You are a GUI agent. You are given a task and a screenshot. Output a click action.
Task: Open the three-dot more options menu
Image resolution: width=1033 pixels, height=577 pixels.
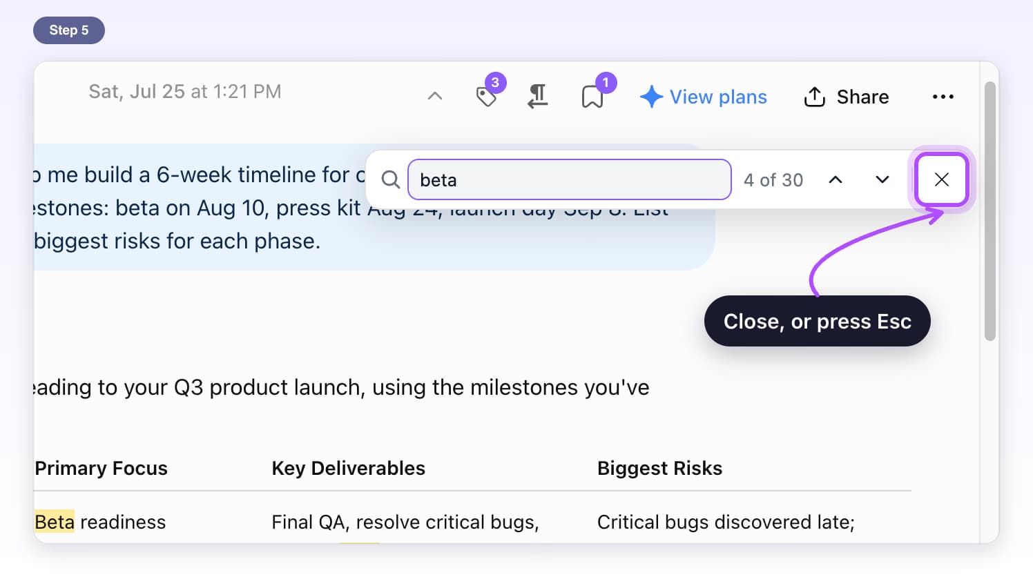click(x=943, y=97)
